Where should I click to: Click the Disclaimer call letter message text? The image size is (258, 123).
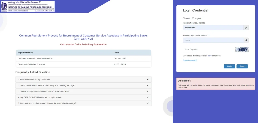pos(216,86)
